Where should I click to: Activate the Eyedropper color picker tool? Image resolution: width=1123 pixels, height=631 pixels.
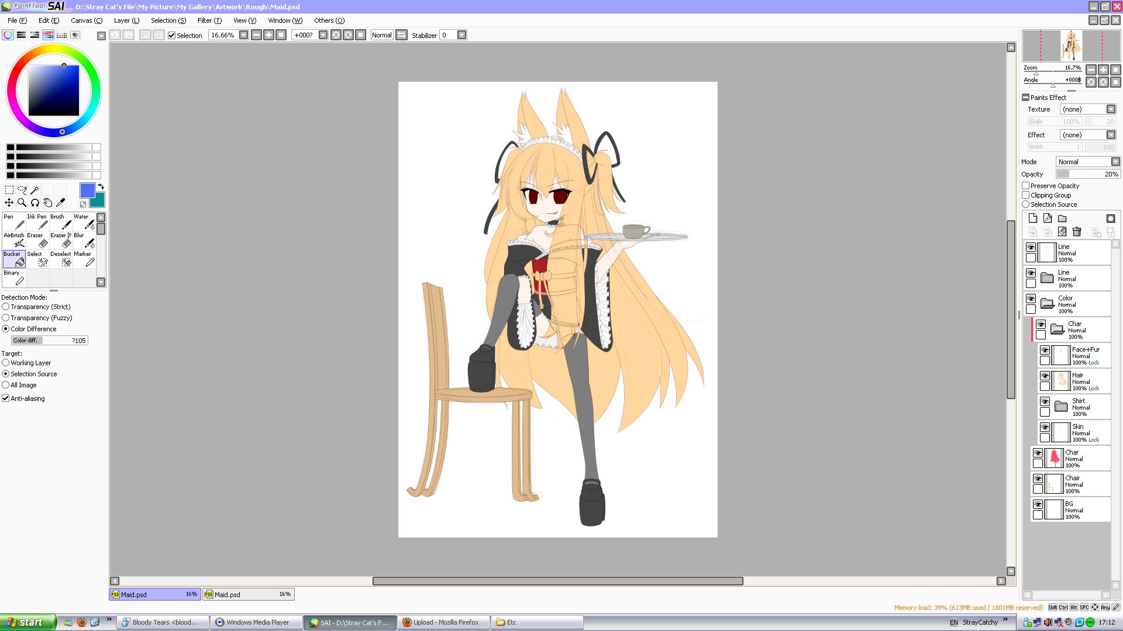pyautogui.click(x=61, y=203)
